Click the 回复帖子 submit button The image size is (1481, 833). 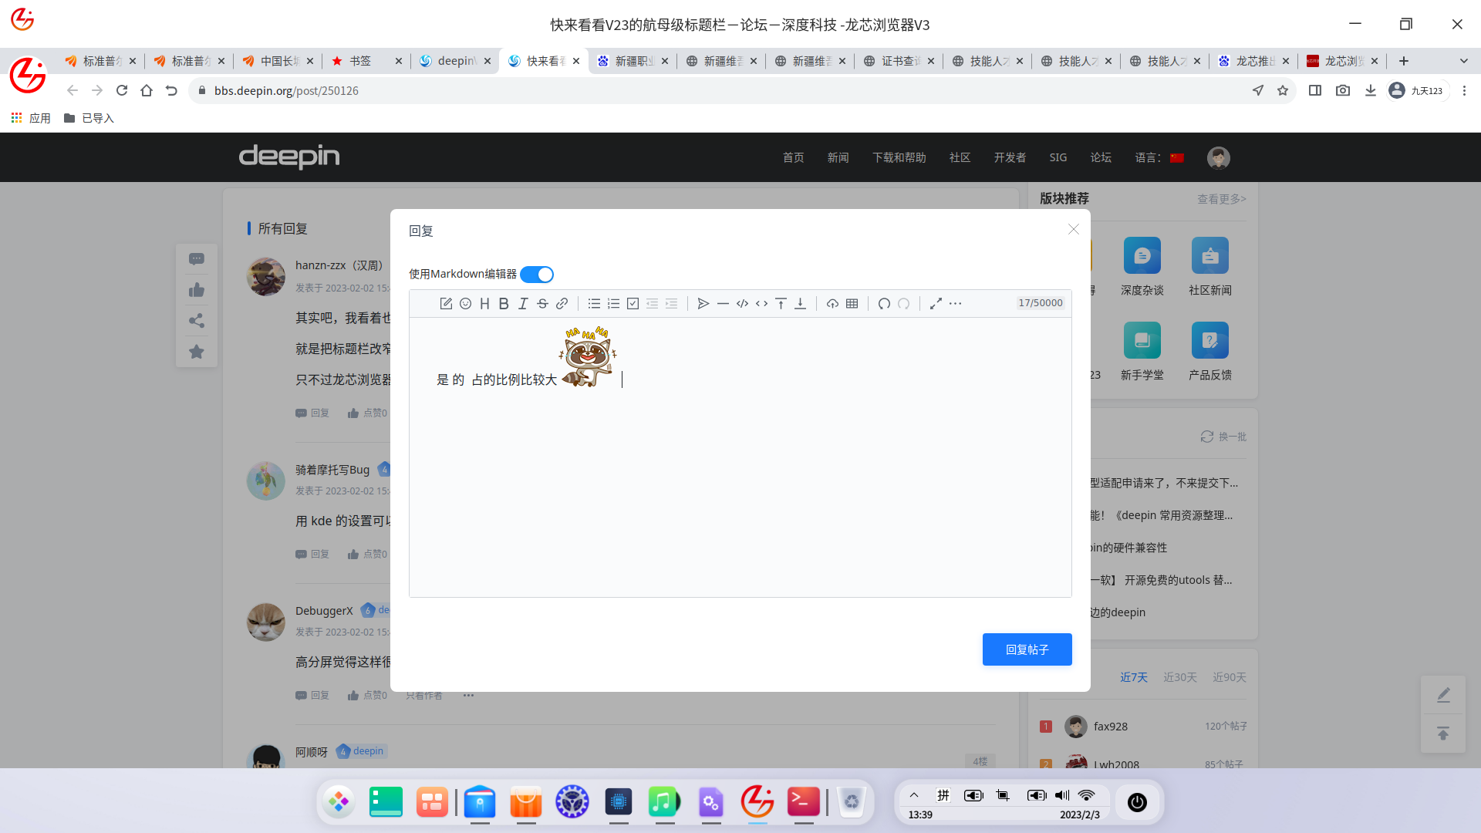coord(1027,649)
